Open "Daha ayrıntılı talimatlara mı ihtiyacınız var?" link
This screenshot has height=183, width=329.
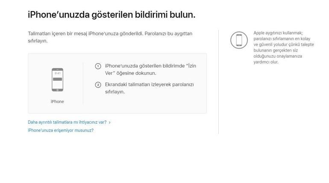pyautogui.click(x=67, y=122)
